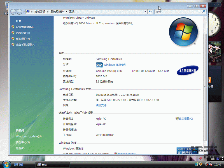The image size is (224, 168).
Task: Open 高级系统设置 (Advanced system settings)
Action: point(25,45)
